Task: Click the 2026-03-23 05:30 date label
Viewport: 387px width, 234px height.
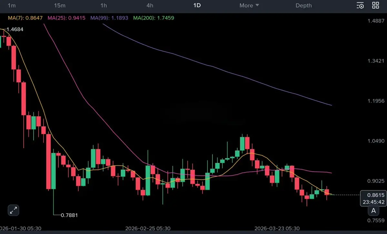Action: coord(277,228)
